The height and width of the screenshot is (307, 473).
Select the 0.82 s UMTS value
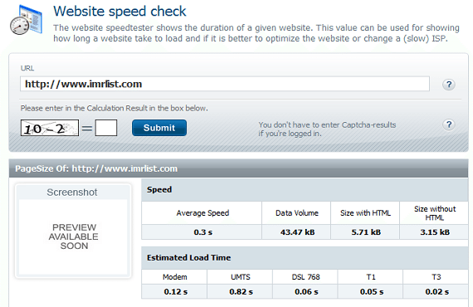coord(241,291)
